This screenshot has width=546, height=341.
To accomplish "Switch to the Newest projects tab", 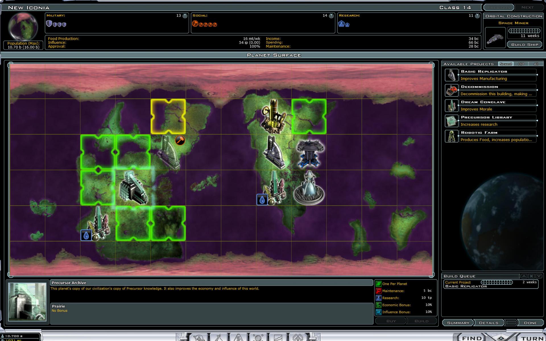I will click(x=506, y=64).
